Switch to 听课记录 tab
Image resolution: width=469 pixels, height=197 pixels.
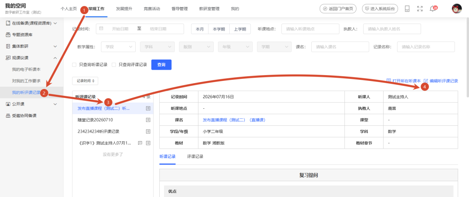(167, 156)
